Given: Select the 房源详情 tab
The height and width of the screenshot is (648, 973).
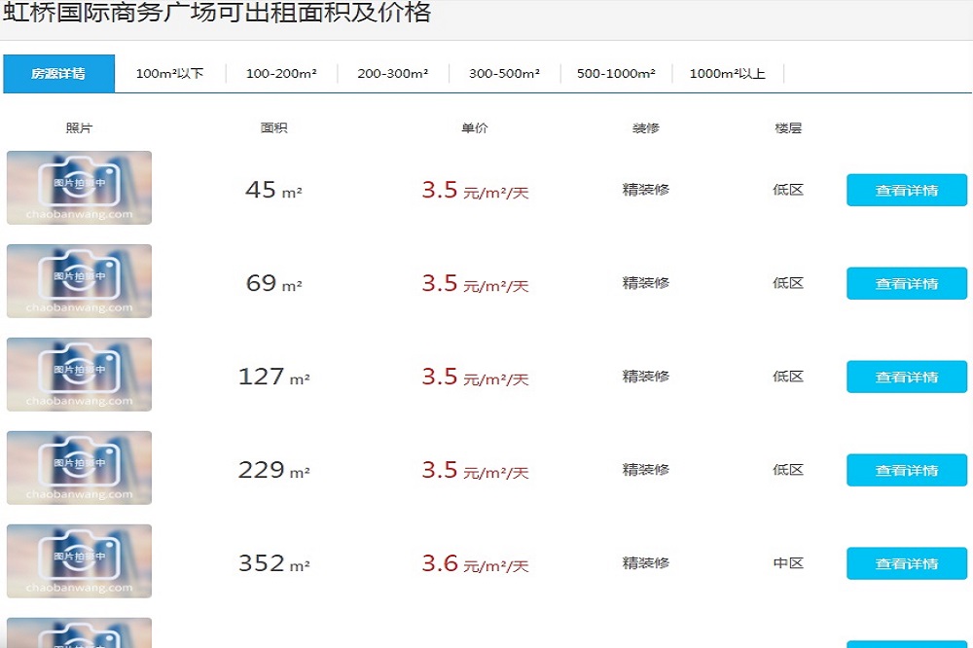Looking at the screenshot, I should (x=59, y=73).
